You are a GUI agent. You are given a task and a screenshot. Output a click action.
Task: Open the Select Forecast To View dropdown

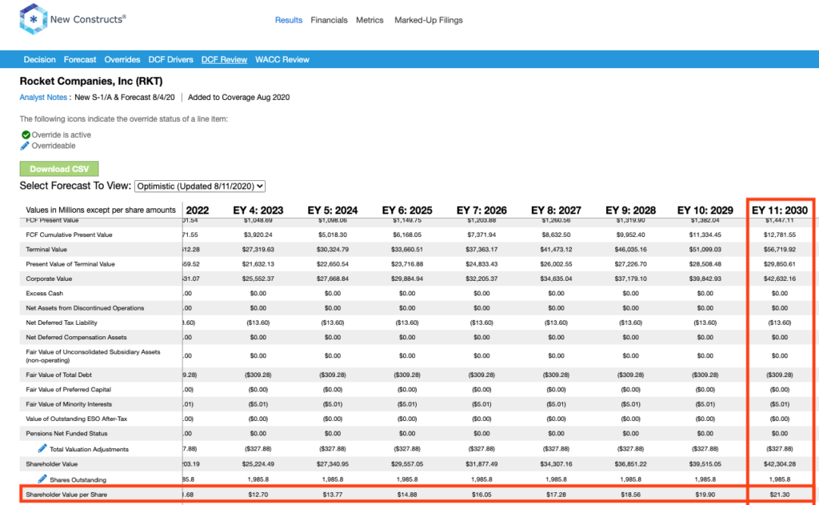pos(200,186)
